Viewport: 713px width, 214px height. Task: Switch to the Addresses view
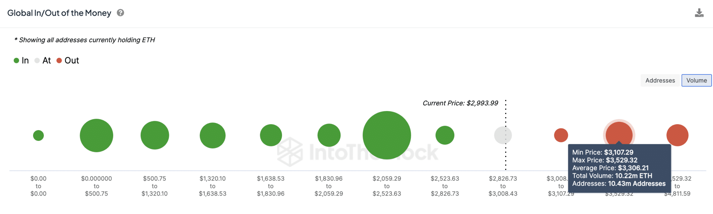(x=660, y=80)
